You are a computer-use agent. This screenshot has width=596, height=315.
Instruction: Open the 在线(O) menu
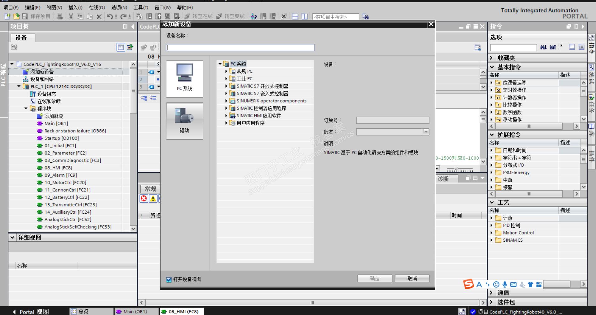pos(97,7)
